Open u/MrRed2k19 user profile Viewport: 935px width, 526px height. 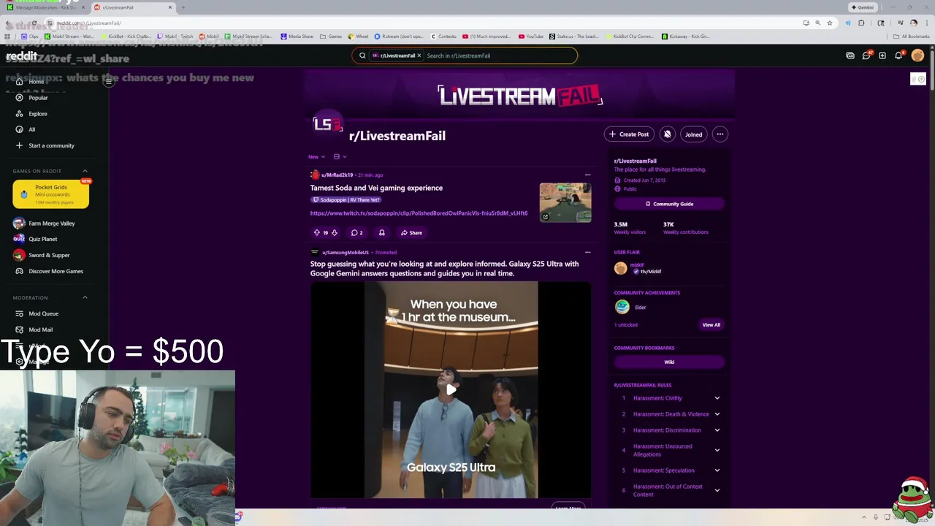pyautogui.click(x=337, y=175)
